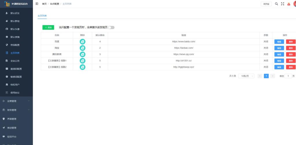Open 界面管理 in the sidebar

coord(16,119)
